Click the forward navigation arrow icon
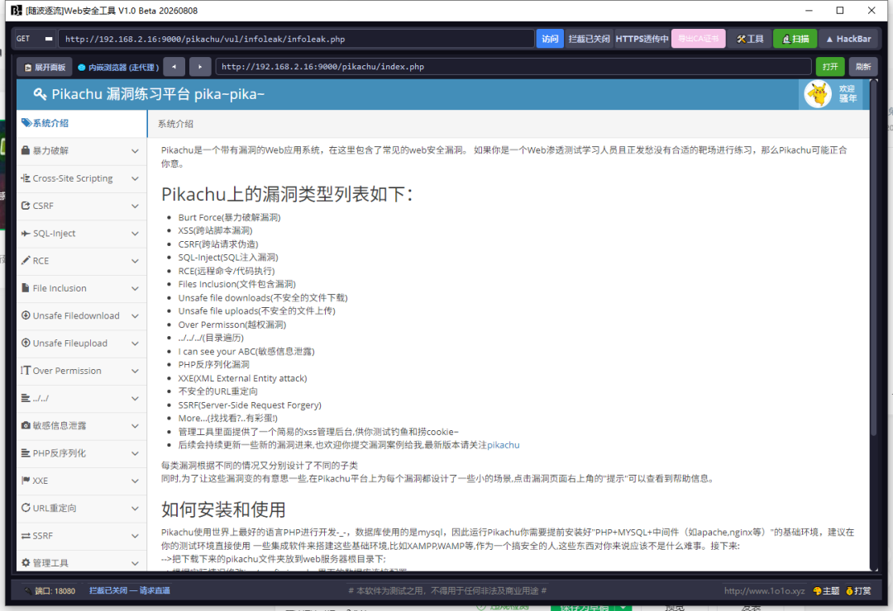893x611 pixels. (200, 67)
